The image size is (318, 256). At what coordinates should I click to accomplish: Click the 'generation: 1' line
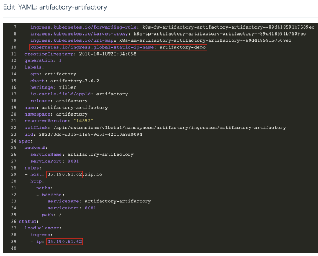click(x=43, y=60)
